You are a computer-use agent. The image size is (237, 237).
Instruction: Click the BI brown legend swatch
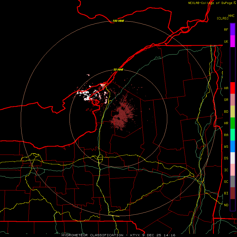pos(233,193)
